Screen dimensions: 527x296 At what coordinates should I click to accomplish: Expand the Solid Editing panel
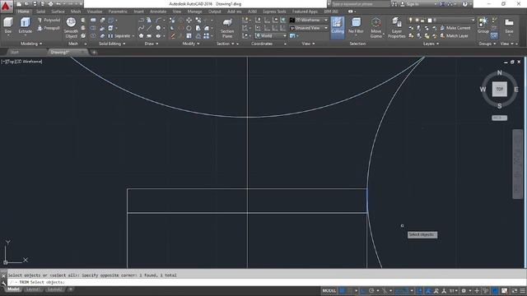pyautogui.click(x=112, y=44)
